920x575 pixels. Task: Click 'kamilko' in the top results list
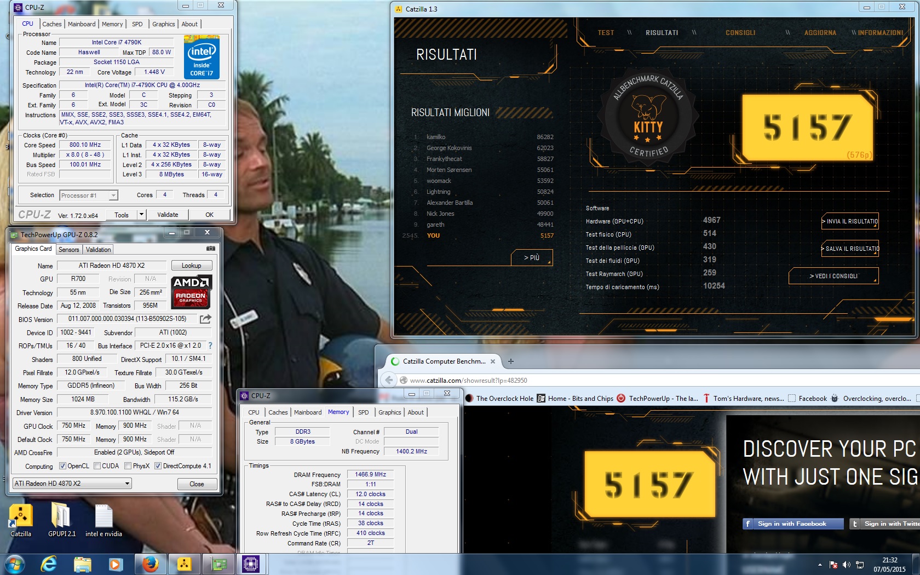436,137
